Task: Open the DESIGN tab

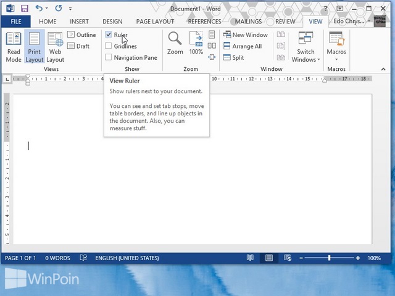Action: coord(112,22)
